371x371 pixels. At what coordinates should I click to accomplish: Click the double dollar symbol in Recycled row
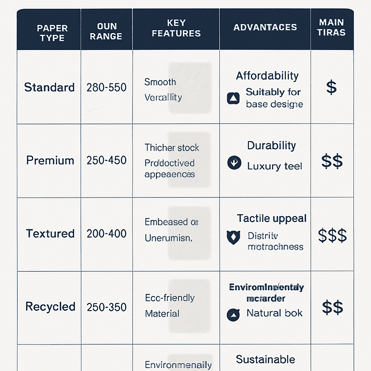[332, 307]
